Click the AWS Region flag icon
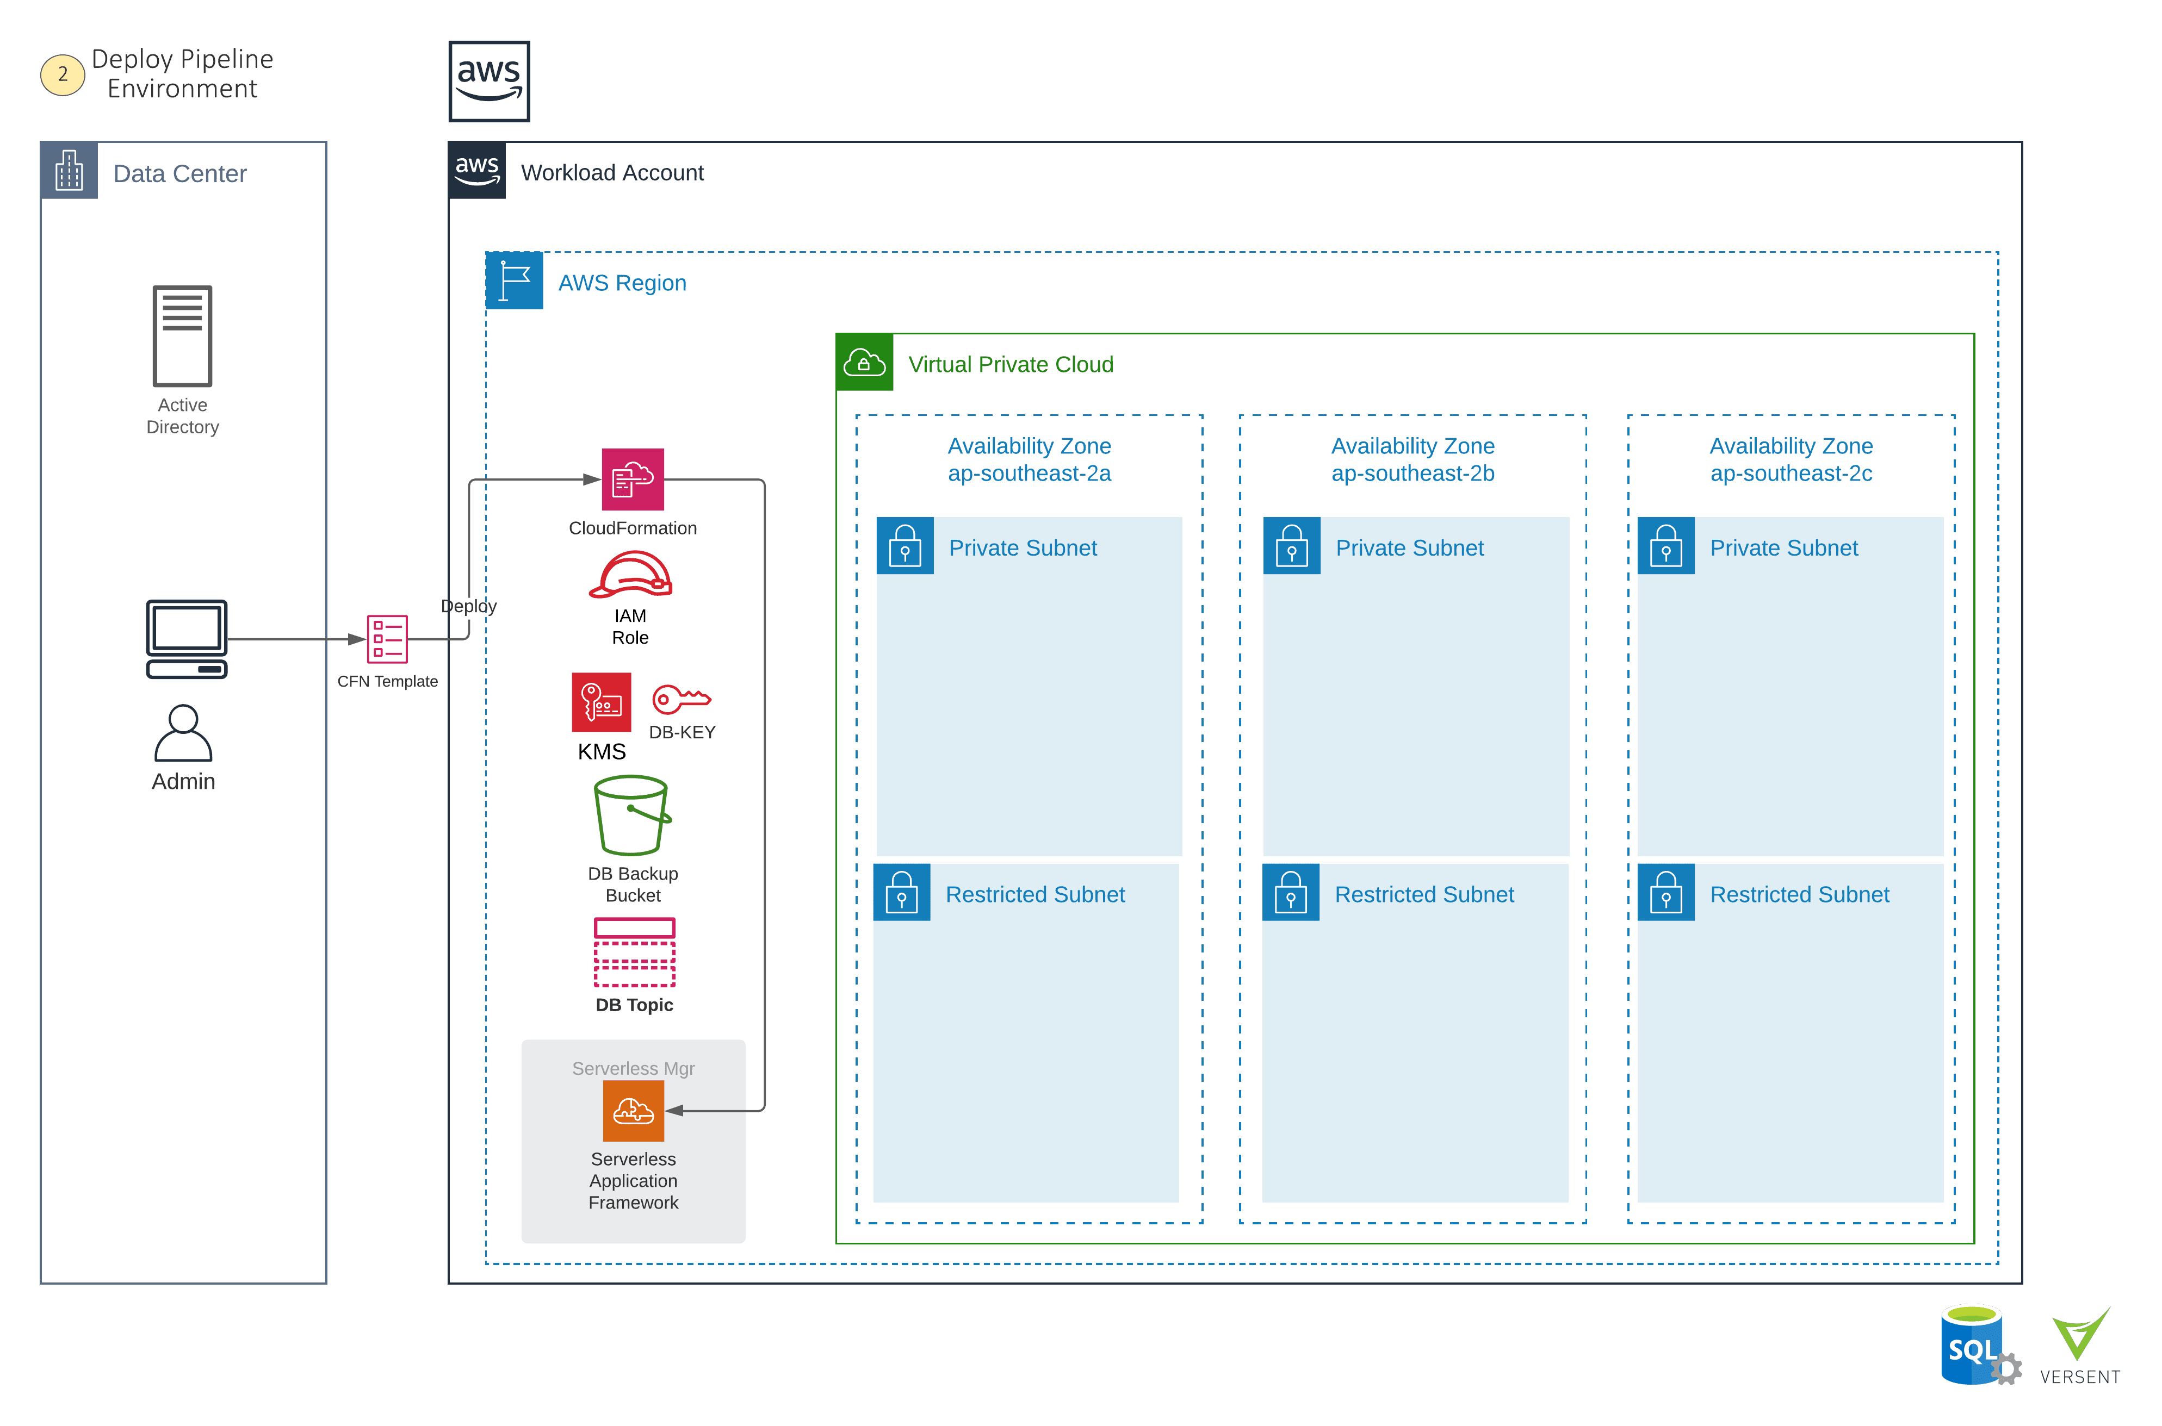 click(514, 280)
